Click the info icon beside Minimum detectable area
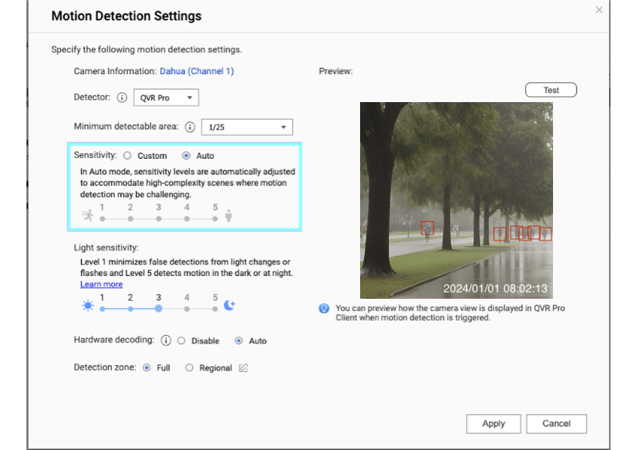637x450 pixels. pyautogui.click(x=190, y=127)
